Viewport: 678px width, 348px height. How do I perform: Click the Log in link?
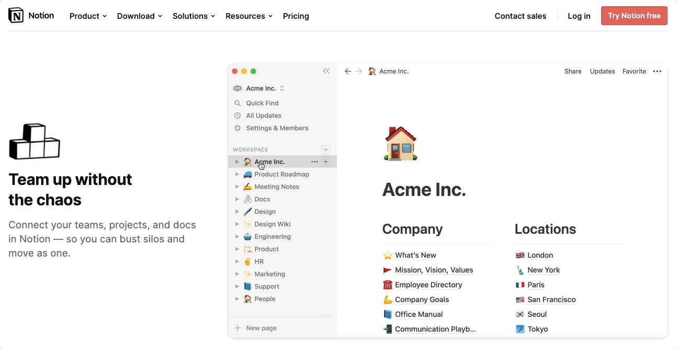tap(579, 16)
